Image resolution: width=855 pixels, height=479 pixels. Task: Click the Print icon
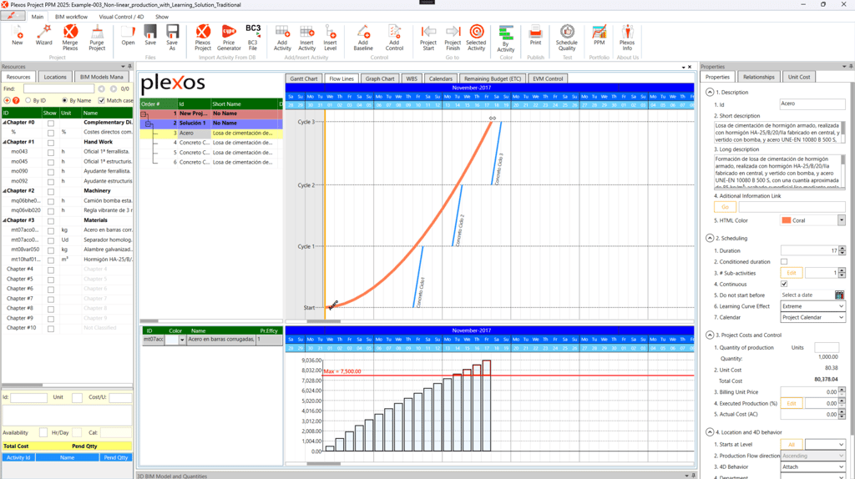(535, 35)
